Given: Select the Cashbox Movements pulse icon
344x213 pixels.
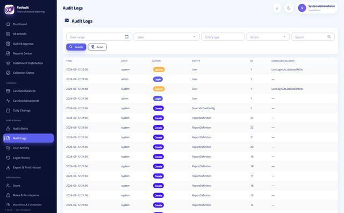Looking at the screenshot, I should [8, 101].
